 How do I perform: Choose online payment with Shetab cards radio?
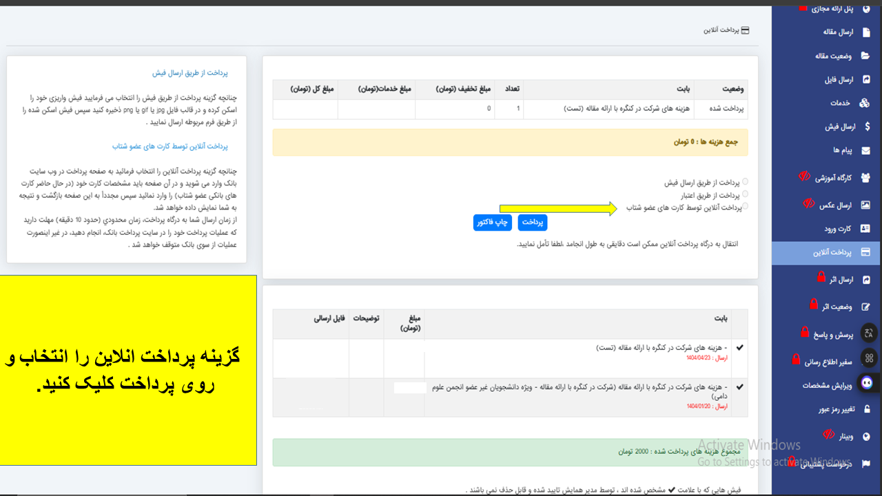point(746,206)
